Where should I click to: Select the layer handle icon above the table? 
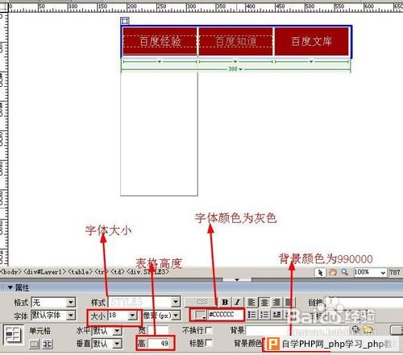125,21
